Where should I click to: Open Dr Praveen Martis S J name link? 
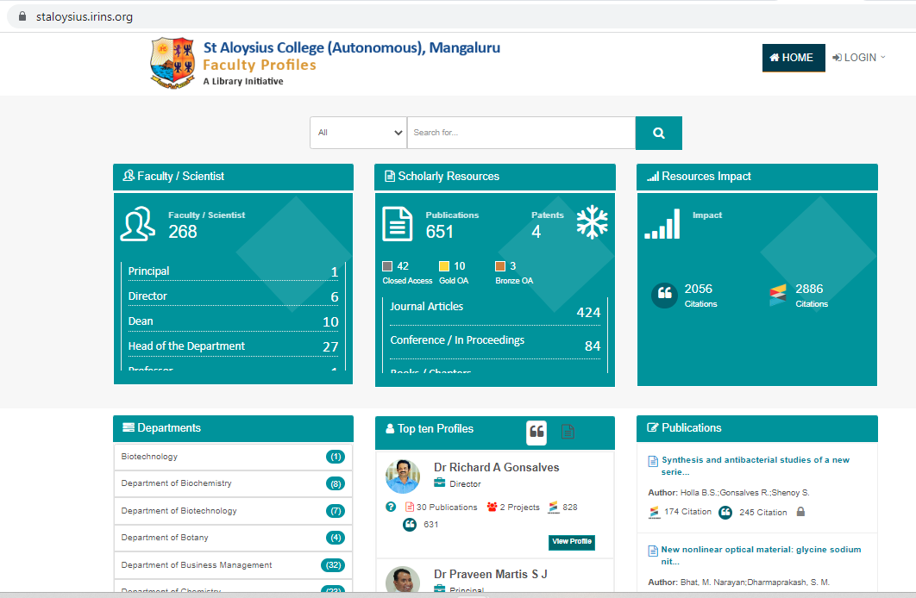[x=491, y=574]
